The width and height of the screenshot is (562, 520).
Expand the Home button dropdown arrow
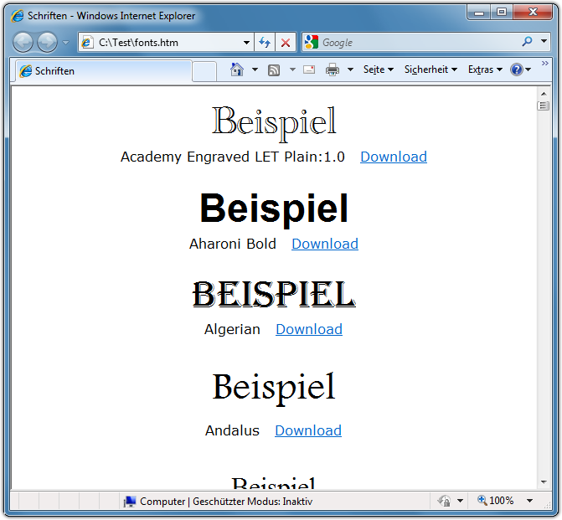tap(255, 70)
